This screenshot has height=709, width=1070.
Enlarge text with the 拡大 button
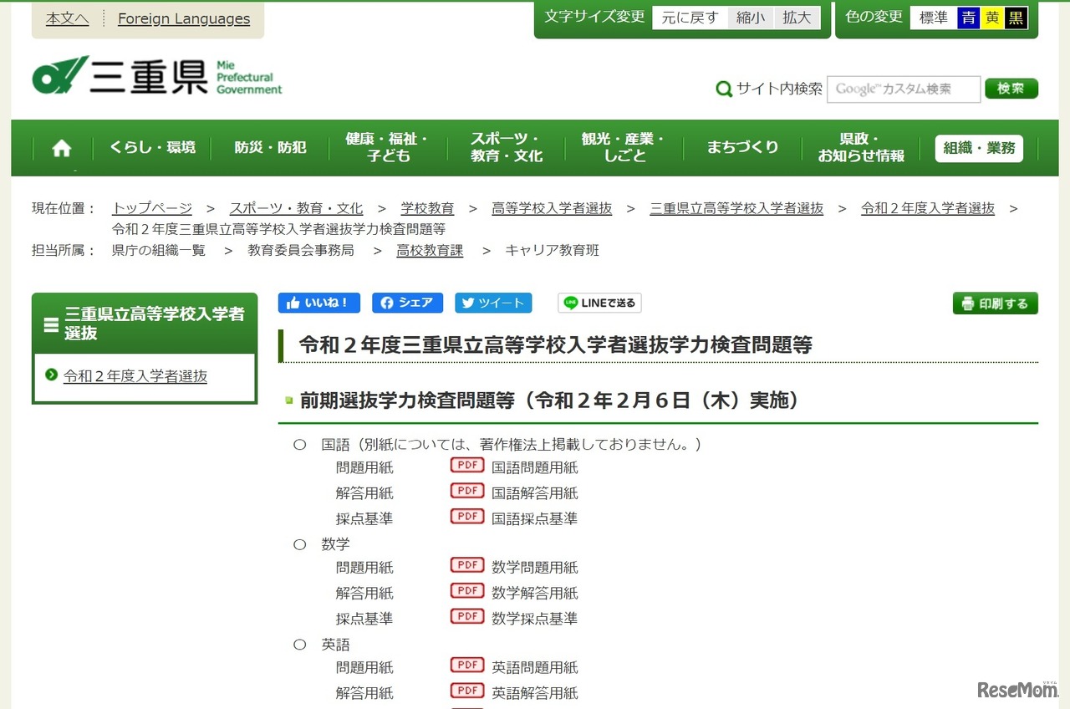click(x=797, y=18)
